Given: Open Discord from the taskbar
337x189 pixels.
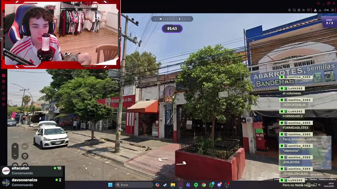Looking at the screenshot, I should click(x=219, y=185).
